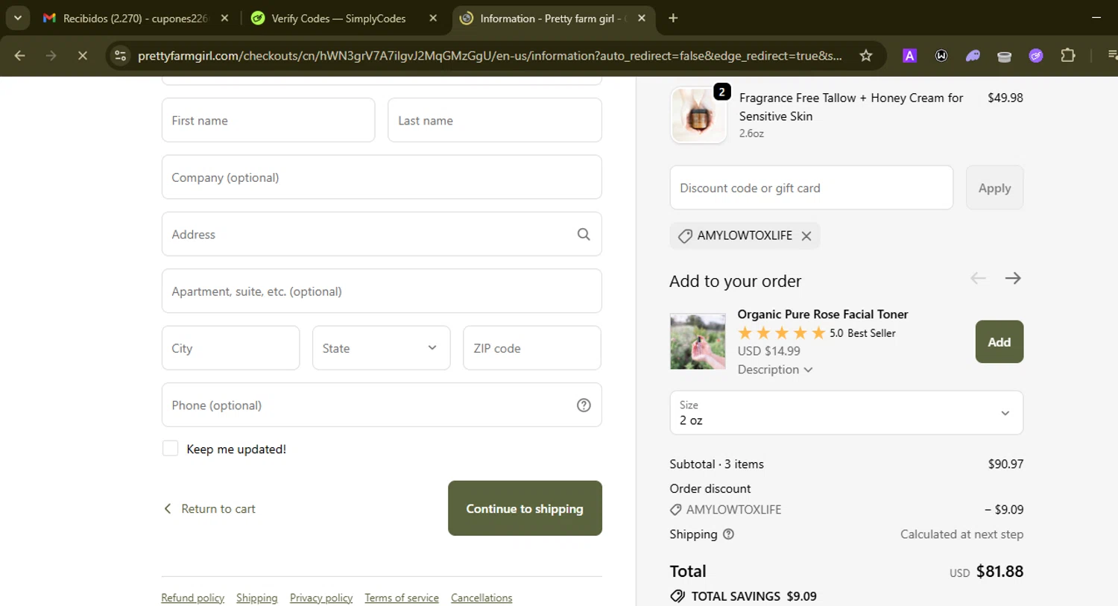Click the address search magnifier icon
1118x606 pixels.
tap(584, 234)
